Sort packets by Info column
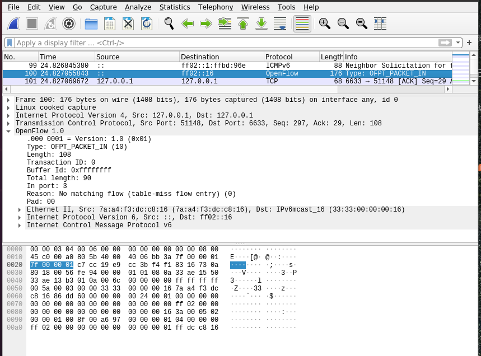Screen dimensions: 481x356 (x=398, y=57)
